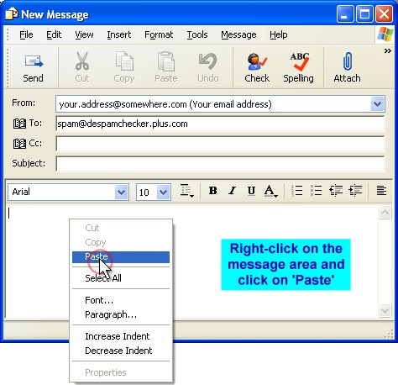Expand the font size dropdown arrow
This screenshot has height=385, width=398.
point(163,192)
